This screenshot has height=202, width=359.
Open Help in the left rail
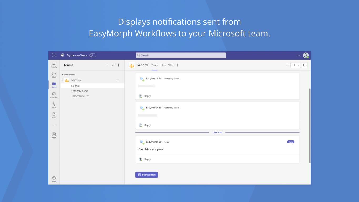(54, 179)
